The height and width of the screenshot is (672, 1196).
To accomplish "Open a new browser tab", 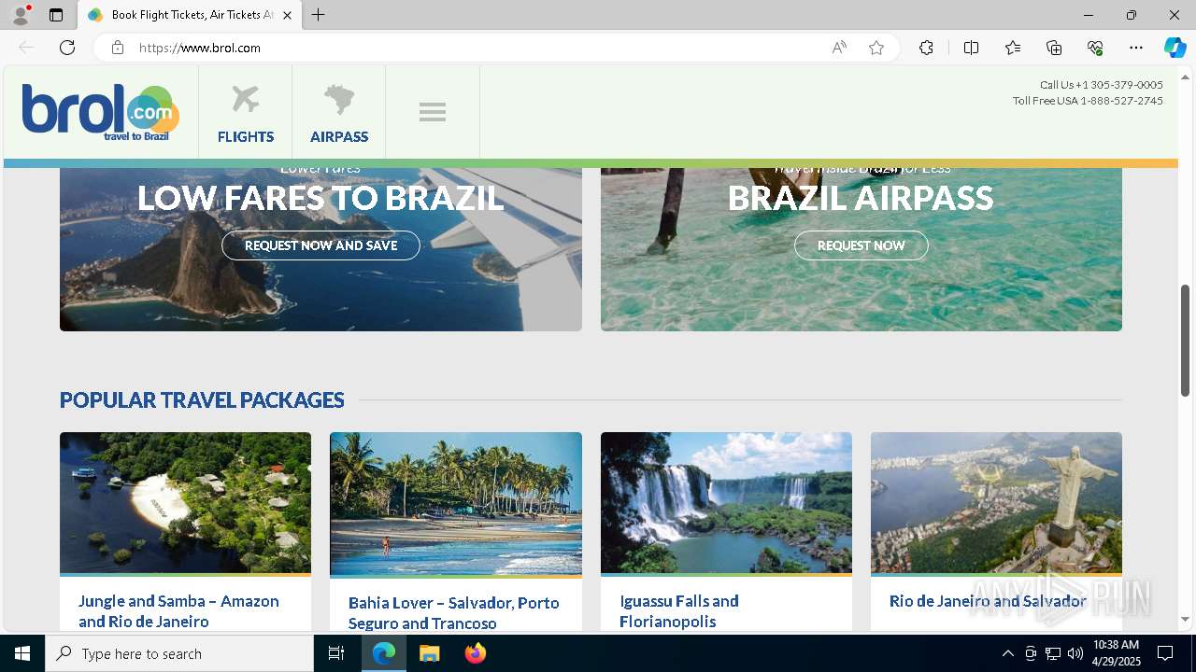I will click(x=319, y=15).
